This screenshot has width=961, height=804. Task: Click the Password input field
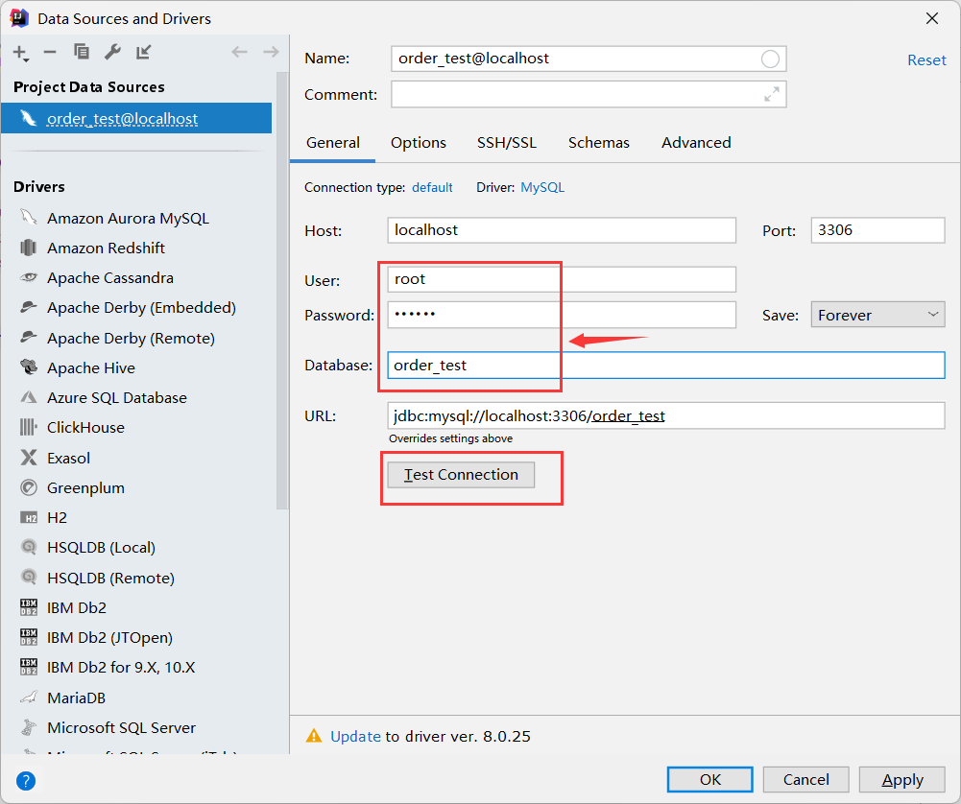pyautogui.click(x=562, y=315)
